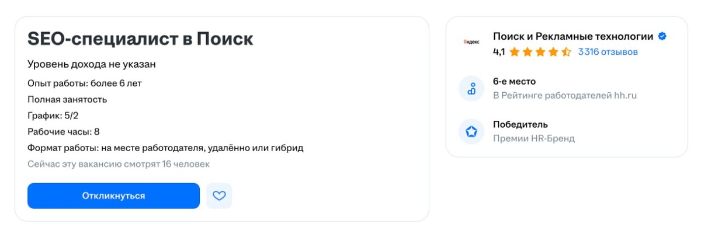Click the heart favorite icon
Screen dimensions: 701x241
(x=219, y=196)
